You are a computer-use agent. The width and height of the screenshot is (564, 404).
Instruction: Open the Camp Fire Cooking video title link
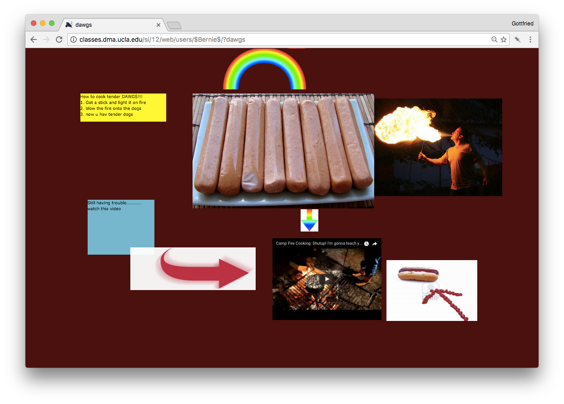pos(319,244)
